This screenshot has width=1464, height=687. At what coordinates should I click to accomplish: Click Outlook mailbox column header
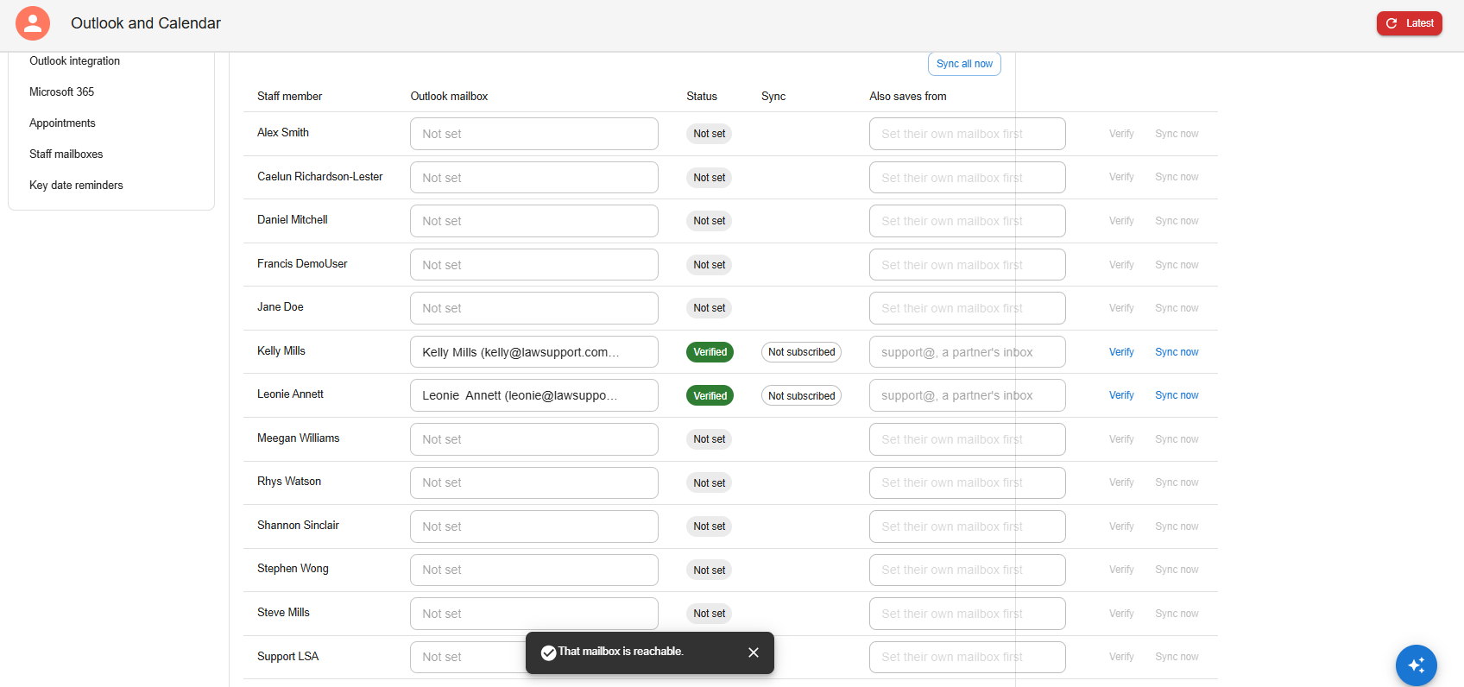pos(449,97)
